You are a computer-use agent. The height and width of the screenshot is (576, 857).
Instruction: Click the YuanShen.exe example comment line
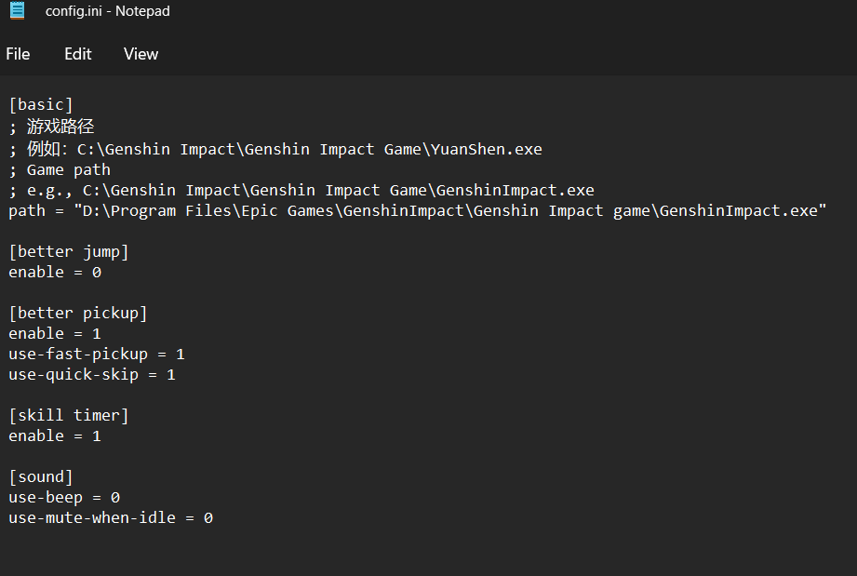275,149
